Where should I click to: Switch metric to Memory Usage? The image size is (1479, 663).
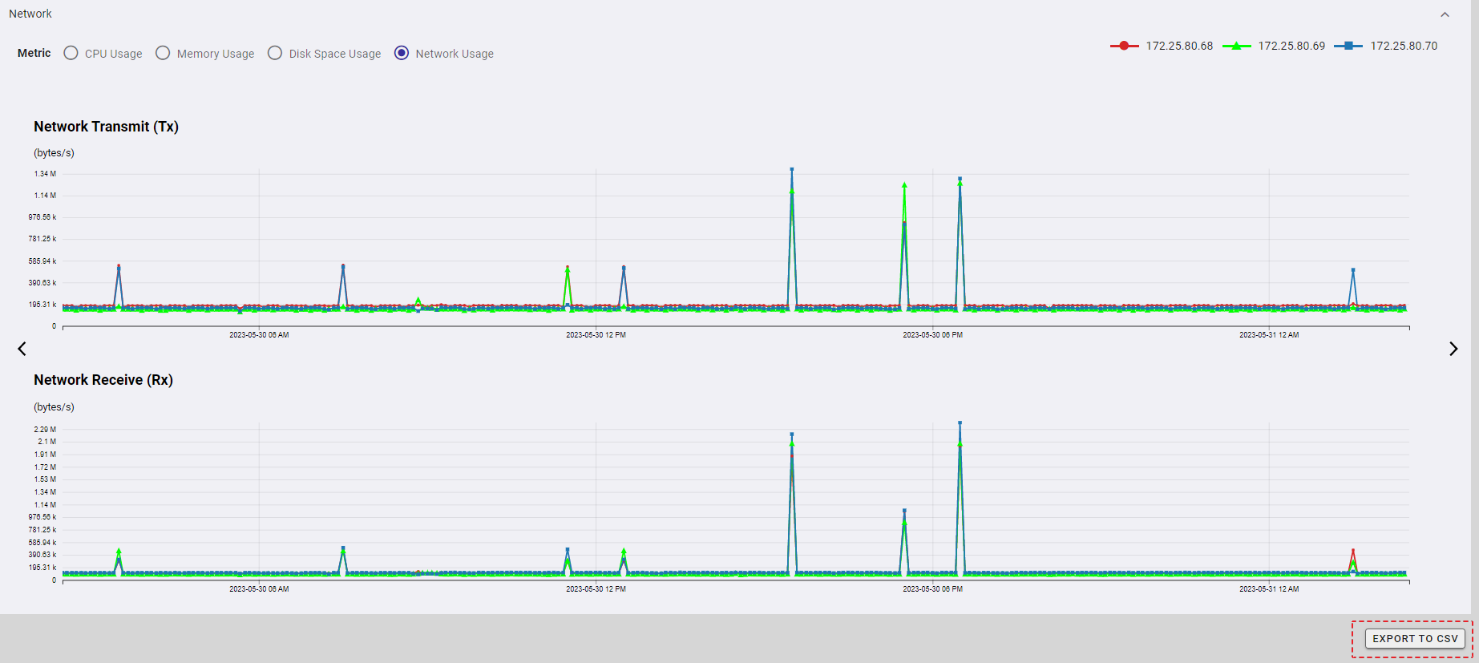(x=163, y=53)
